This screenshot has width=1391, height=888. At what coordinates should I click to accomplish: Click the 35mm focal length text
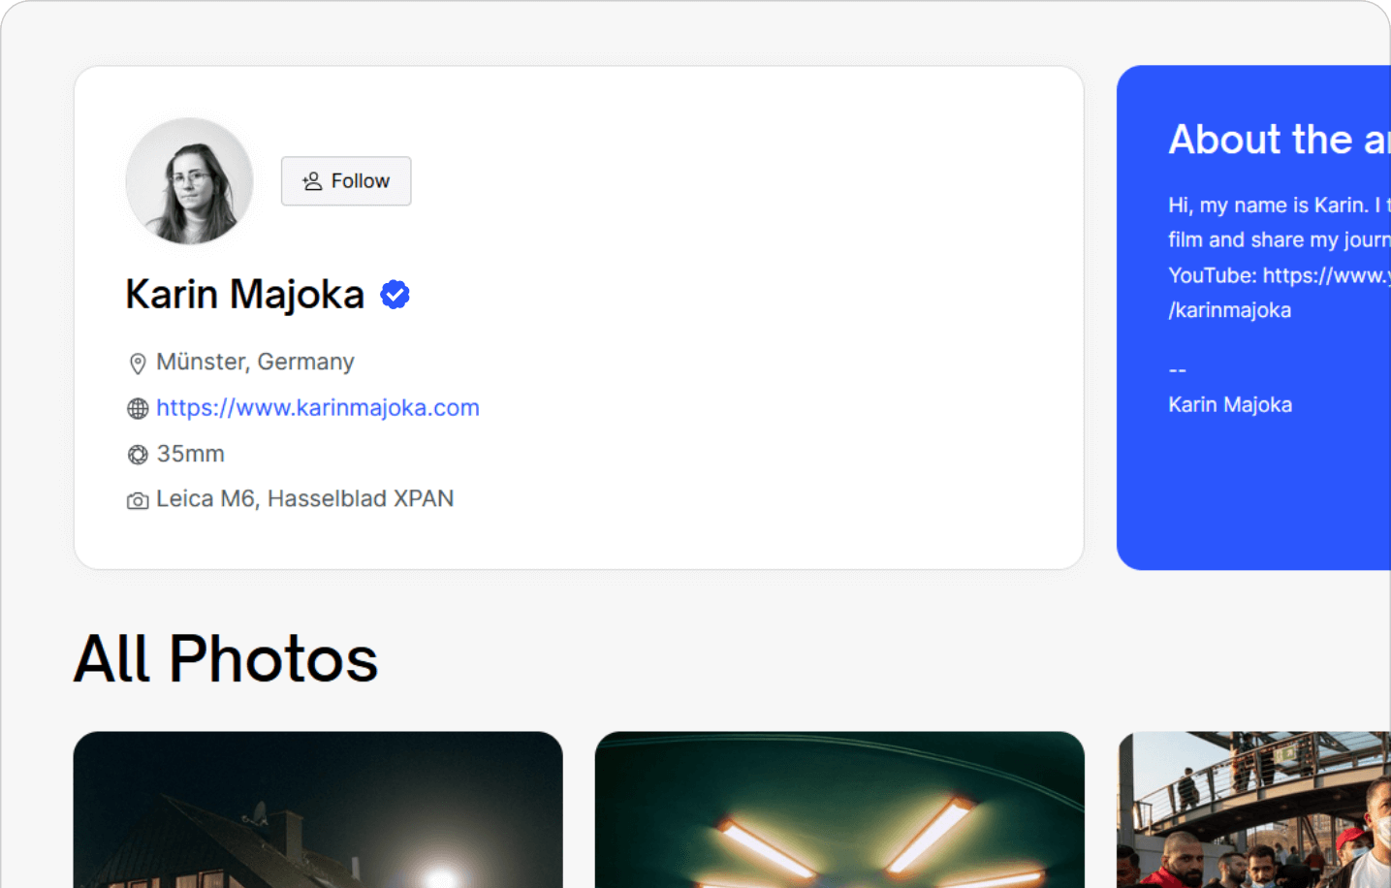(191, 454)
